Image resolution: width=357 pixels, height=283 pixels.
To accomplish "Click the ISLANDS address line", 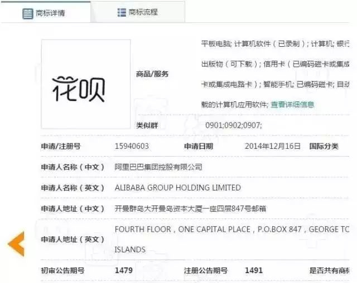I will tap(130, 250).
